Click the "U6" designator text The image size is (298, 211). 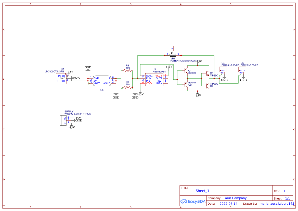point(102,90)
